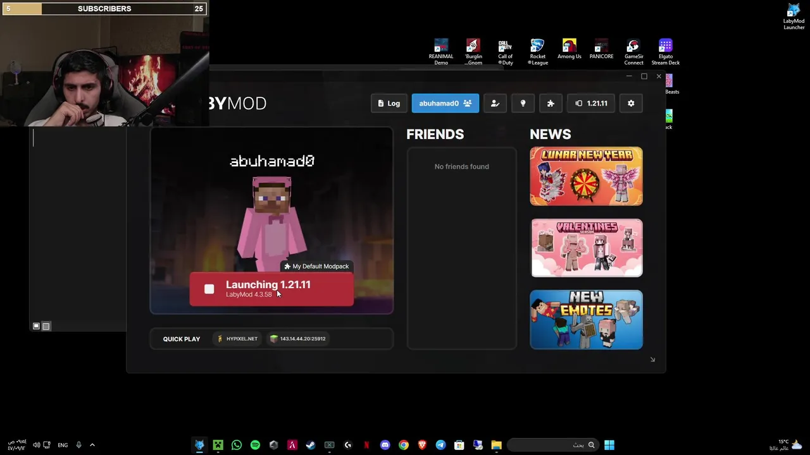Image resolution: width=810 pixels, height=455 pixels.
Task: Open PANICORE desktop shortcut
Action: click(x=601, y=49)
